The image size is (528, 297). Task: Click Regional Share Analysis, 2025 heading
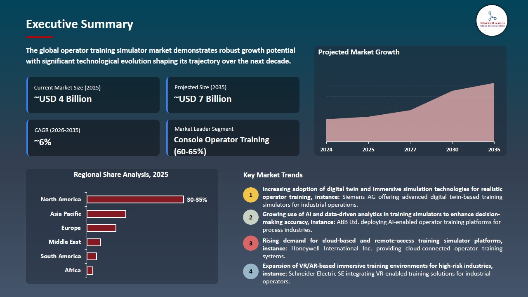pyautogui.click(x=121, y=175)
